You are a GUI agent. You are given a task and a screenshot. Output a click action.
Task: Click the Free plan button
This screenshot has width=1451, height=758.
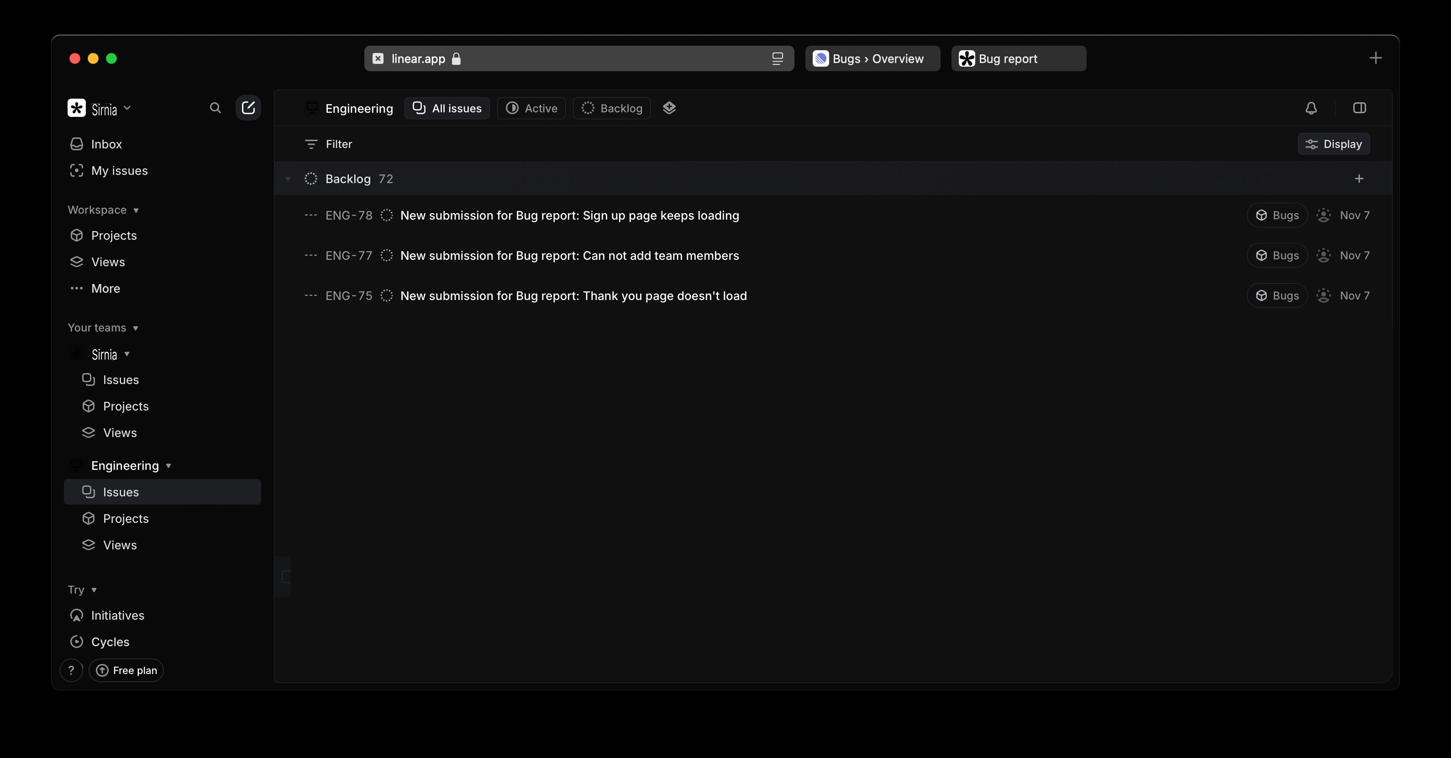point(126,670)
